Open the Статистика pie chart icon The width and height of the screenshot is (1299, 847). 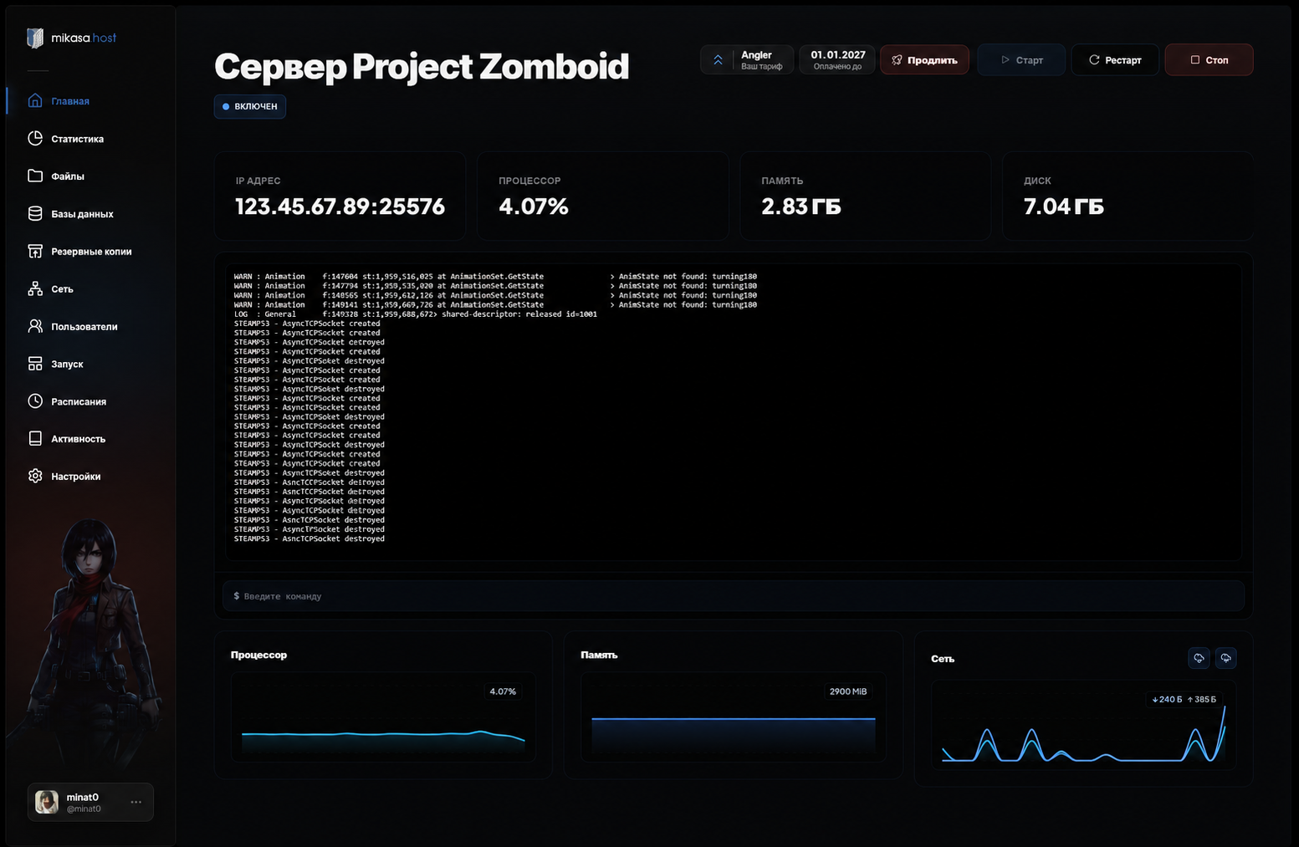coord(35,138)
